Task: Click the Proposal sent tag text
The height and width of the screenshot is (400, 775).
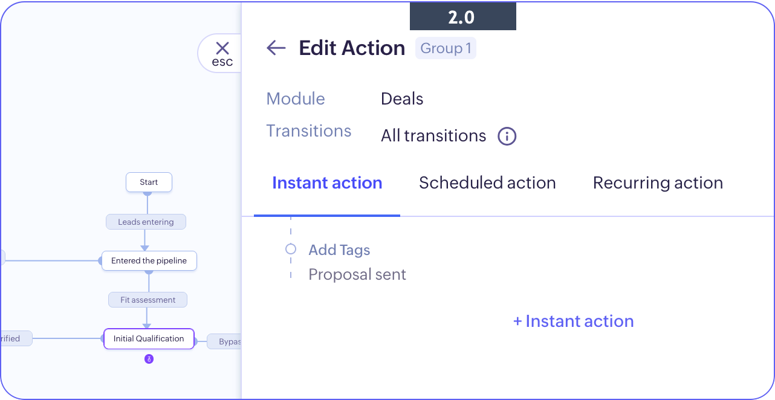Action: [357, 274]
